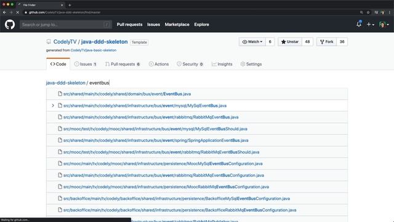Viewport: 394px width, 222px height.
Task: Focus the Search or jump to field
Action: tap(66, 25)
